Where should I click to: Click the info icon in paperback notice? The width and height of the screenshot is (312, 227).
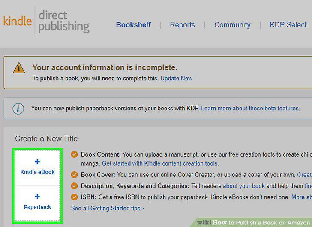coord(18,109)
